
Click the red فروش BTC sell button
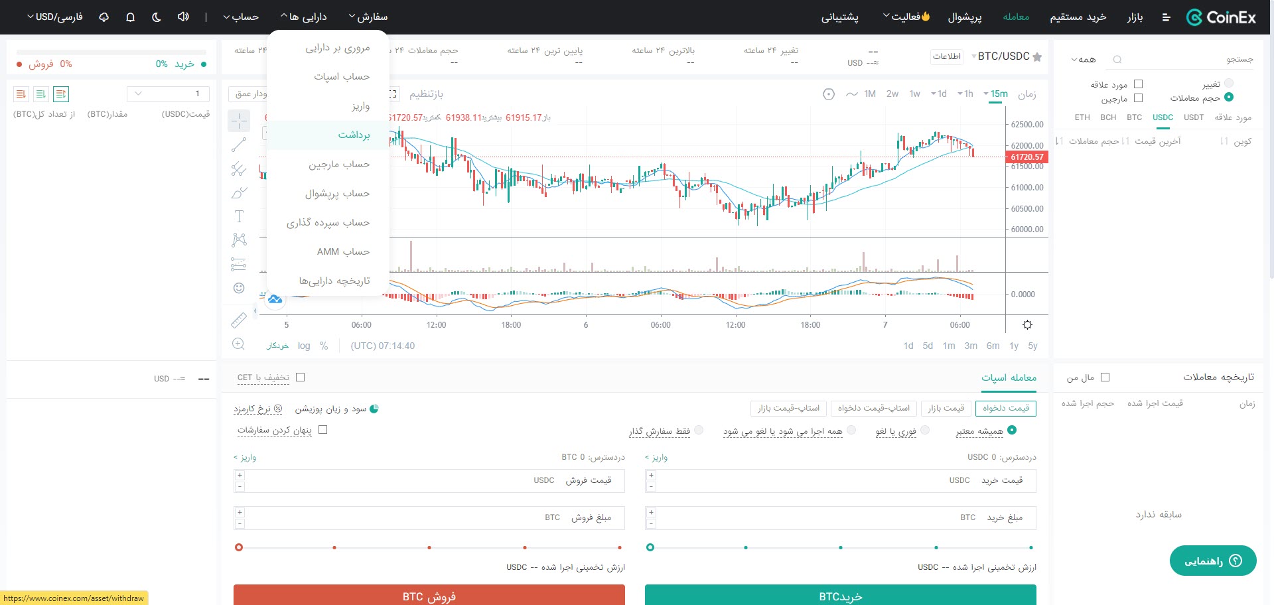(x=429, y=595)
